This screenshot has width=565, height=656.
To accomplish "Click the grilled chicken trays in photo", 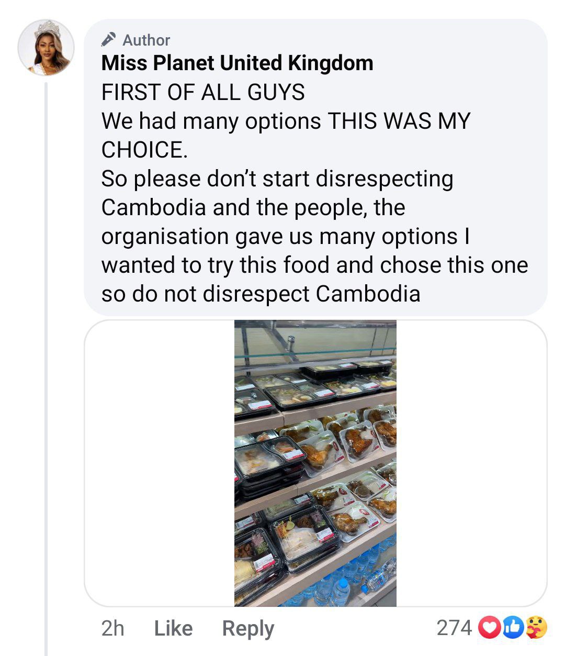I will pos(361,440).
